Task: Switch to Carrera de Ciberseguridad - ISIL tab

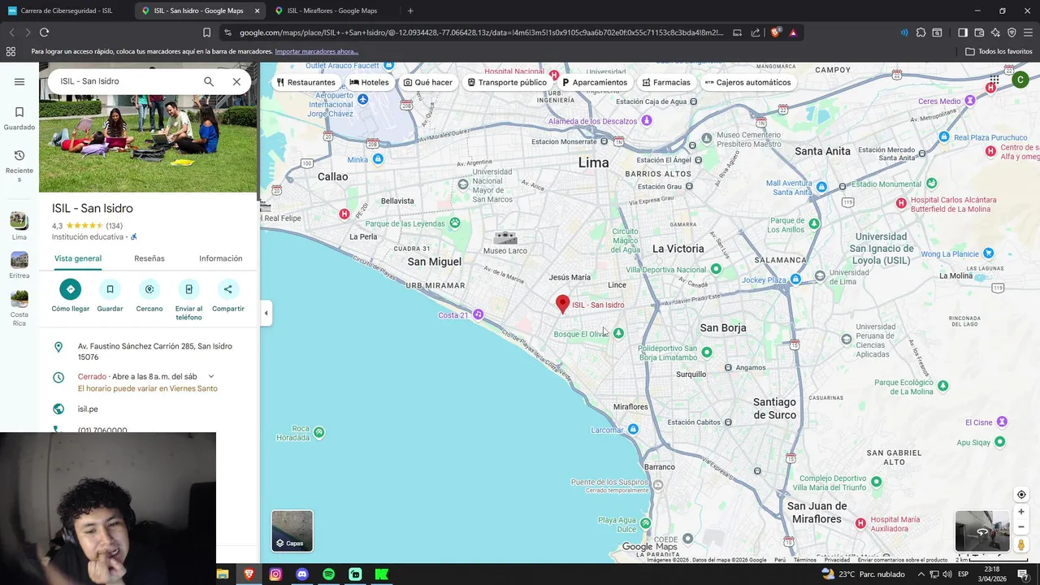Action: (67, 11)
